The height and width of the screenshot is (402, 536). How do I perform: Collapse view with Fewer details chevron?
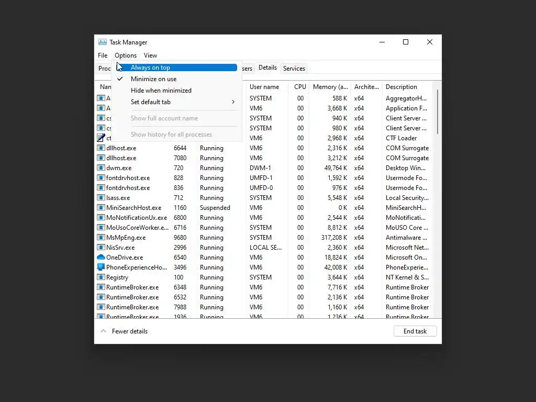click(x=103, y=331)
